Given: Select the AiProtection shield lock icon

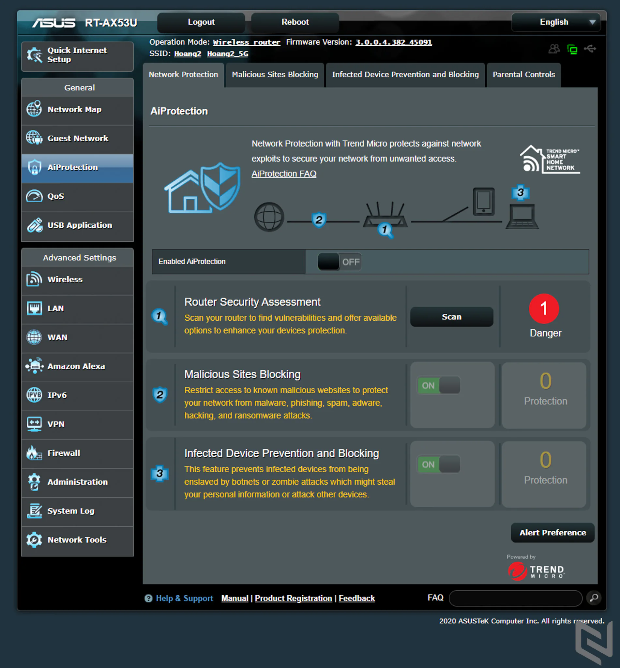Looking at the screenshot, I should pos(34,167).
